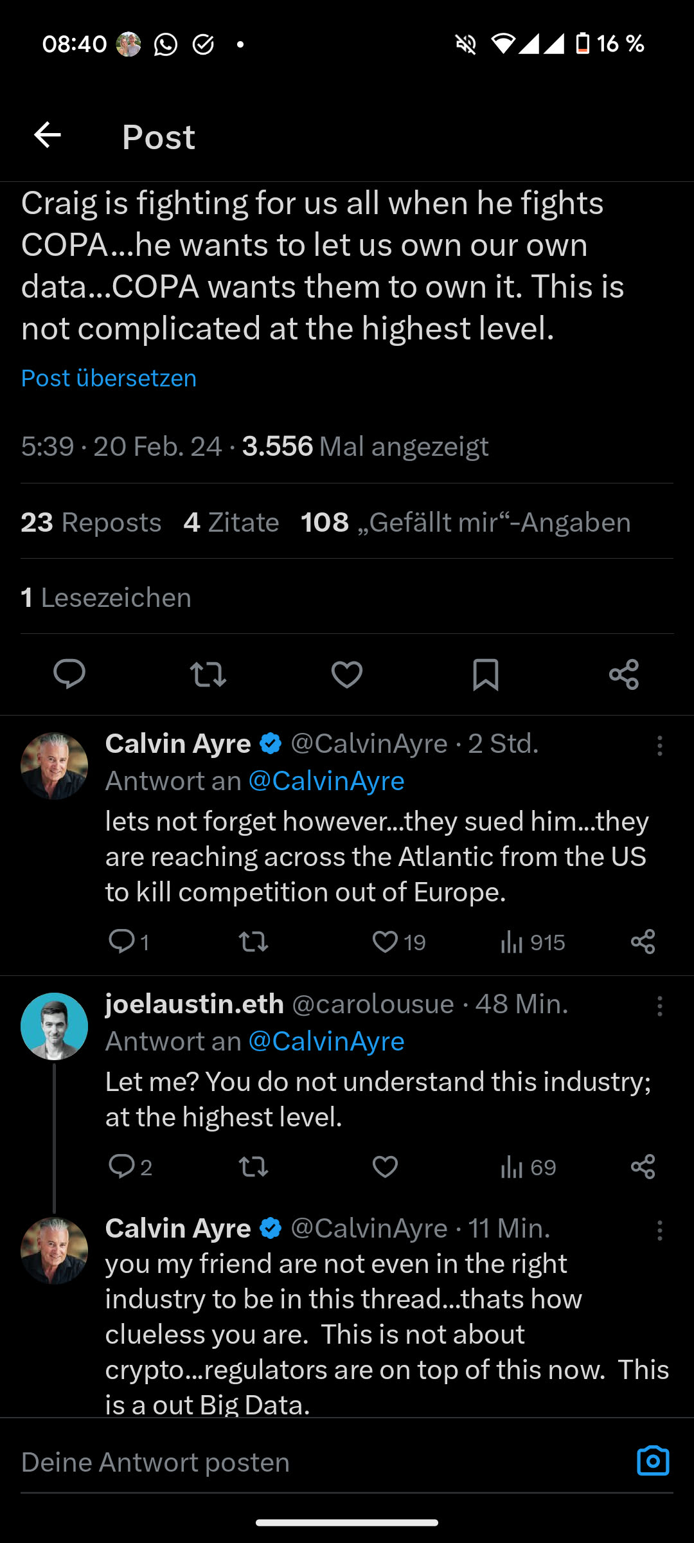Share joelaustin.eth's reply
Screen dimensions: 694x1543
(x=643, y=1167)
